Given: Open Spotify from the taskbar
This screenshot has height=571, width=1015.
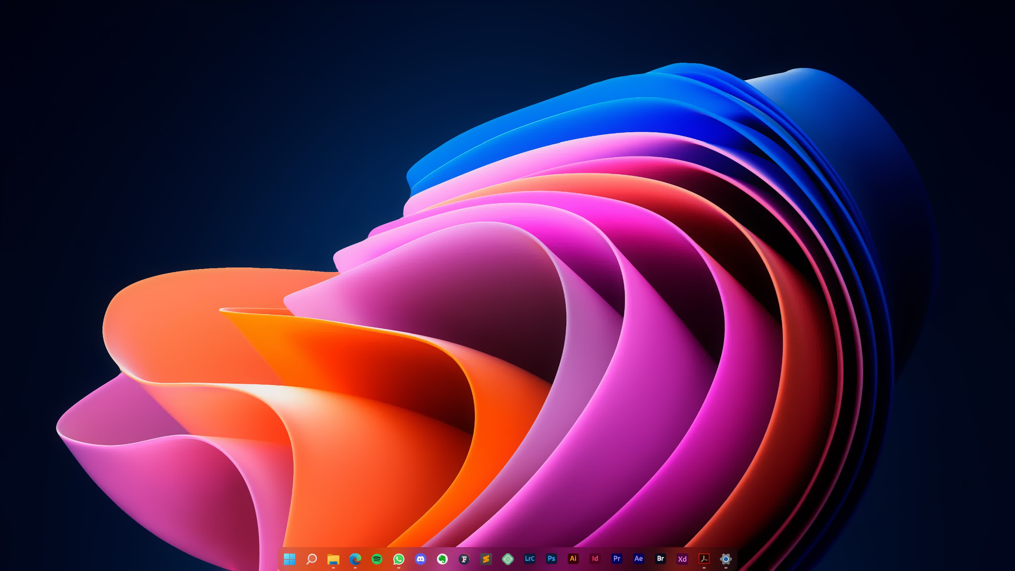Looking at the screenshot, I should click(377, 558).
